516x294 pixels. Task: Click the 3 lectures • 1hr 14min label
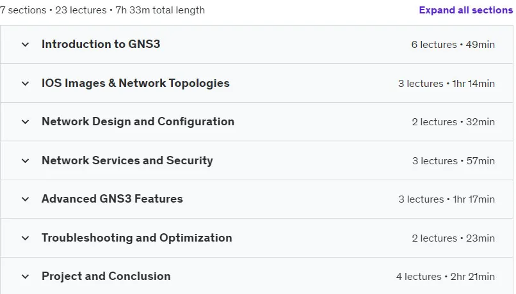pos(446,84)
